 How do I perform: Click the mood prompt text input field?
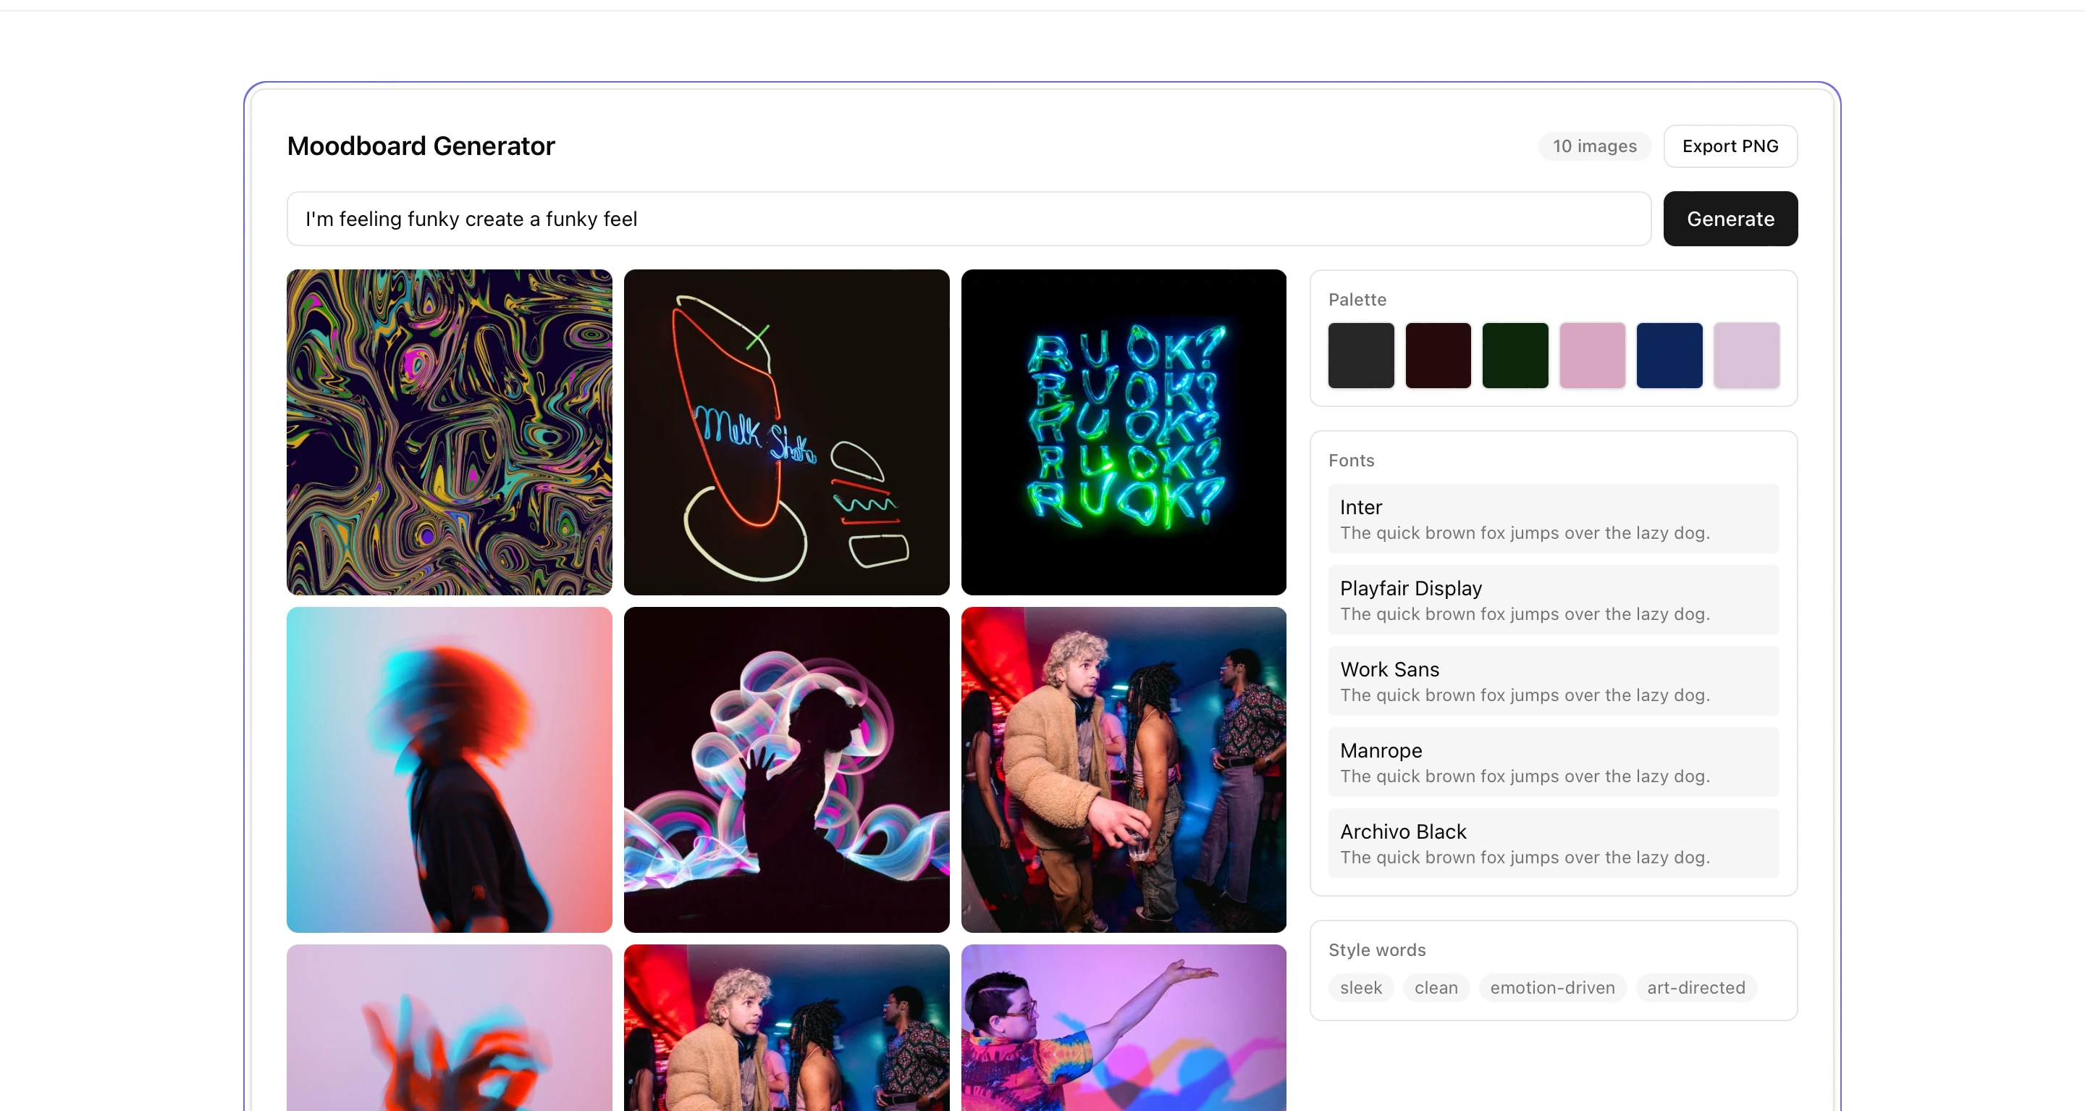(968, 219)
